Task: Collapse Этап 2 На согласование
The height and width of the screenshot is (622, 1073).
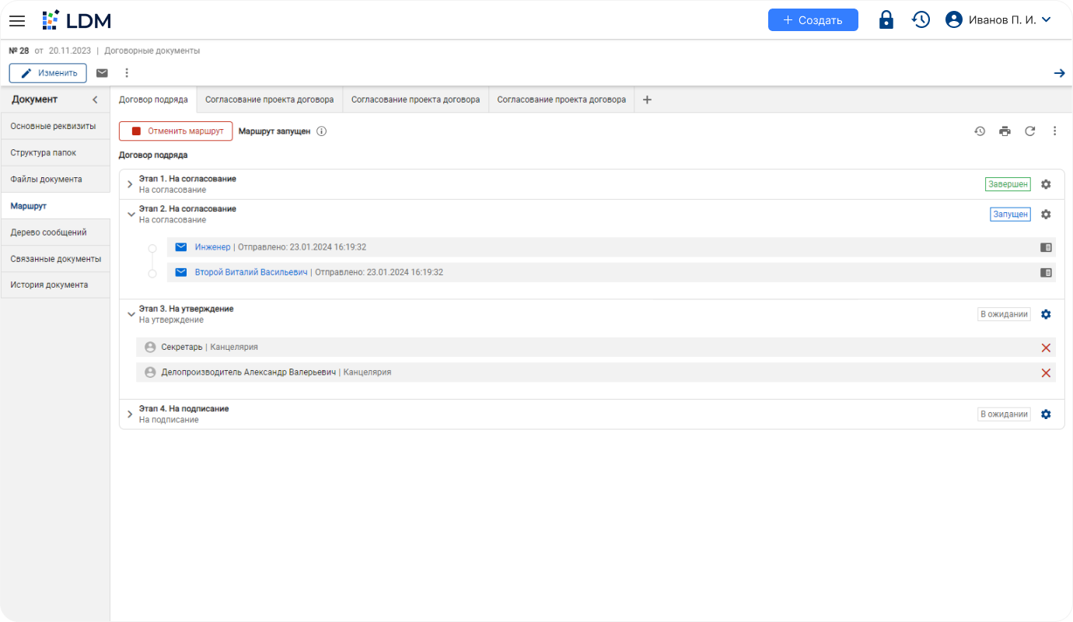Action: (131, 214)
